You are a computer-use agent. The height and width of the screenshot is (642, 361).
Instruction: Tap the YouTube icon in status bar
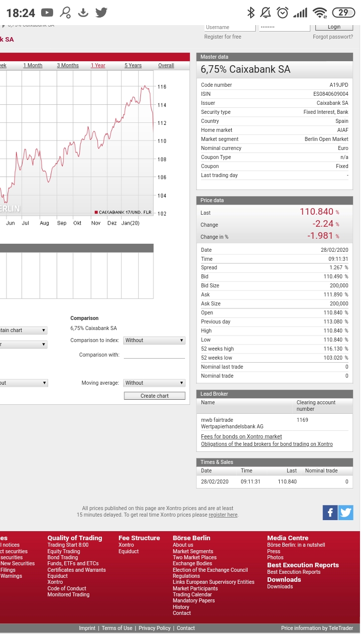pos(47,13)
